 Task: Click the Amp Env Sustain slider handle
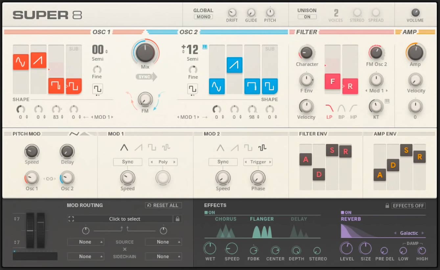[406, 150]
